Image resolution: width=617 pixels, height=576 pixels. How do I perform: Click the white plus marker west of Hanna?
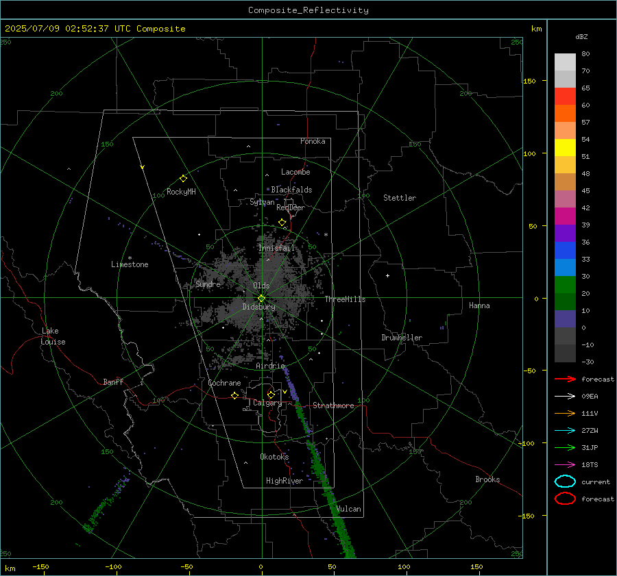387,275
